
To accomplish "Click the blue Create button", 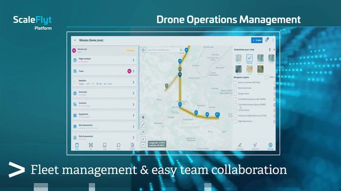I will click(x=257, y=40).
